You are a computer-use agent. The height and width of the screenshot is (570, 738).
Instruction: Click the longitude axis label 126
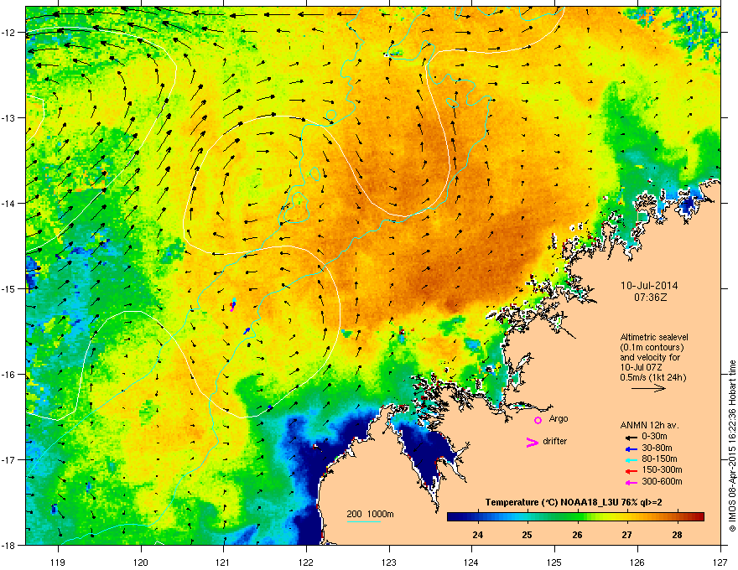coord(637,562)
